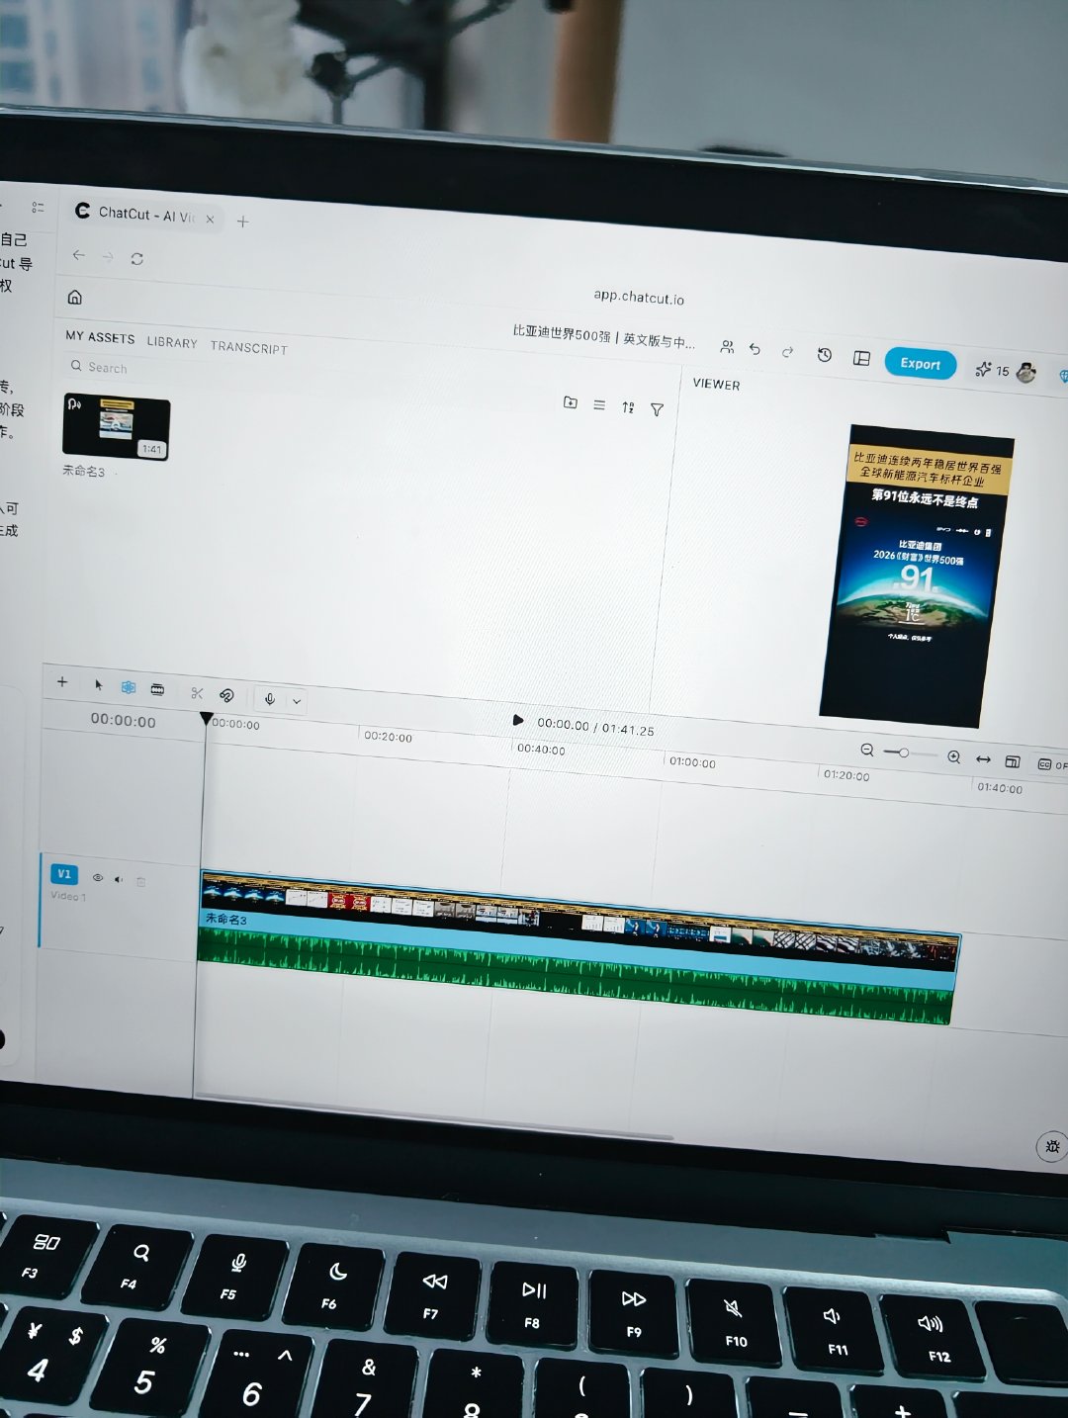Viewport: 1068px width, 1418px height.
Task: Select the pointer selection tool
Action: (x=98, y=684)
